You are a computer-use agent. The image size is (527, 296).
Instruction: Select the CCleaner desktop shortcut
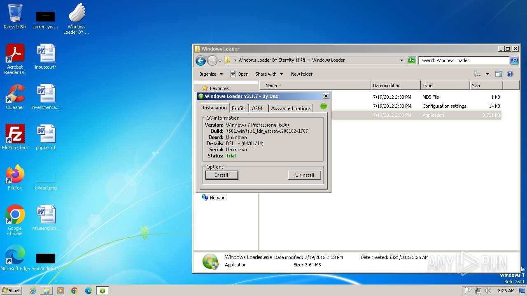tap(15, 97)
